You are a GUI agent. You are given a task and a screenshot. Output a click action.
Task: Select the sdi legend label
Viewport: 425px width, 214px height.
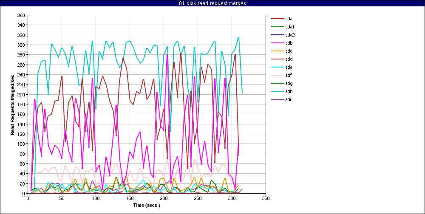coord(289,99)
